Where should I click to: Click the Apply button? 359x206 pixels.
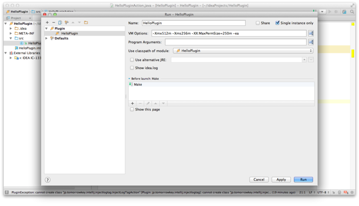coord(281,180)
